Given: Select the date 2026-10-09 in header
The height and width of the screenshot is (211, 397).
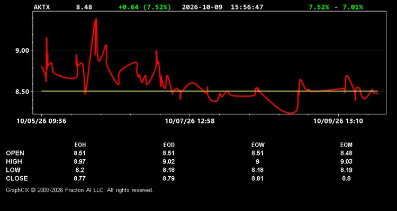Looking at the screenshot, I should point(202,7).
